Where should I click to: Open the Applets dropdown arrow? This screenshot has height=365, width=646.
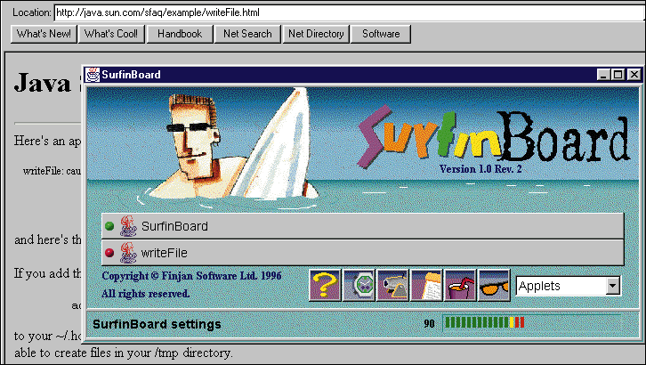[x=612, y=286]
